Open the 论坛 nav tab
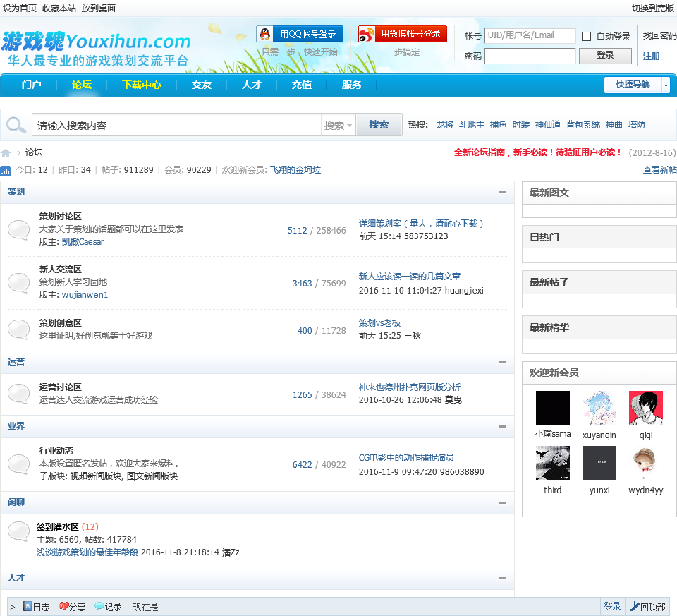 [82, 85]
